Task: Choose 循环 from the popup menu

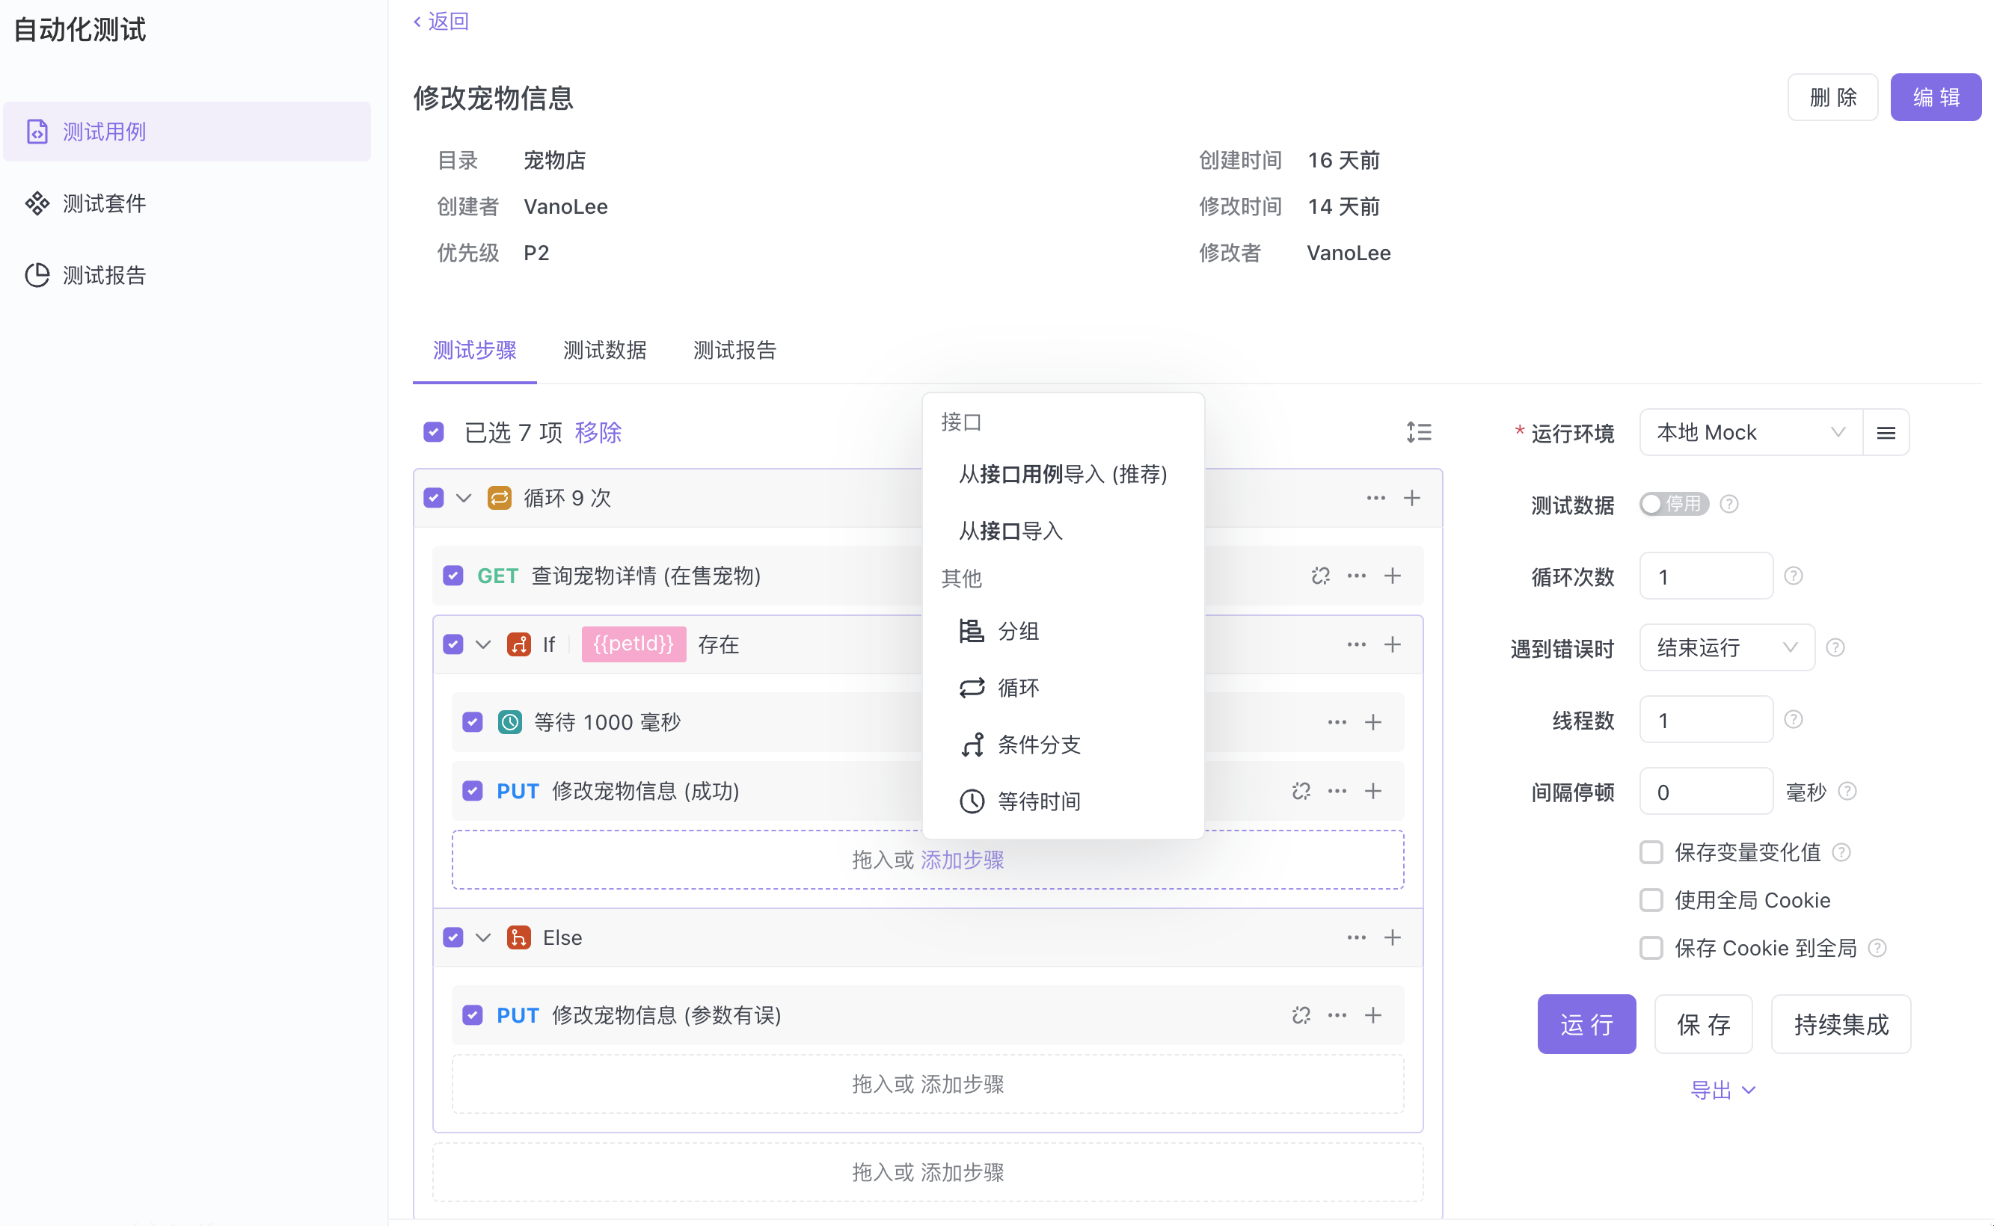Action: coord(1063,688)
